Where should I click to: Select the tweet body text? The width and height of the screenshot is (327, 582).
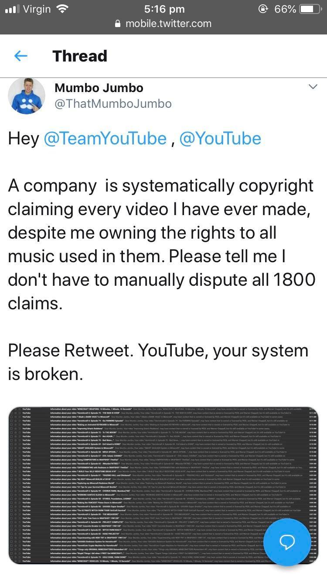coord(161,244)
